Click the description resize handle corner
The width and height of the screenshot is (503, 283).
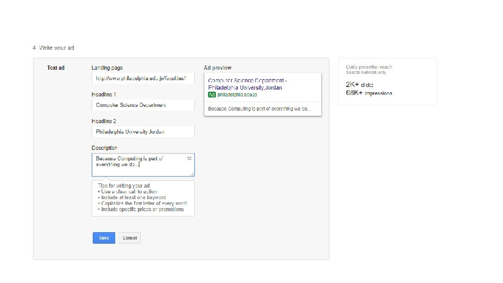(x=192, y=174)
